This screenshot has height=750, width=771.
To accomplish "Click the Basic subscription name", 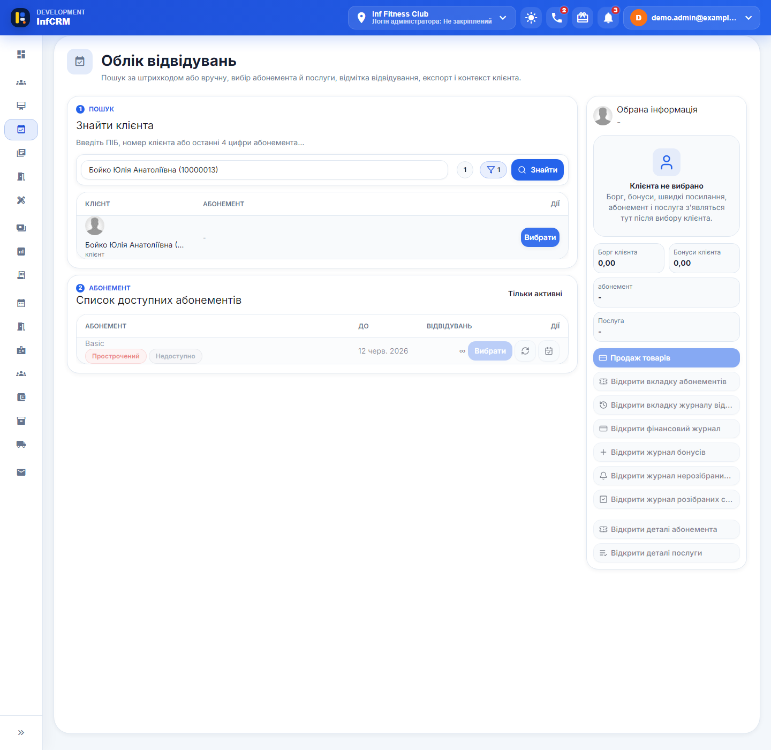I will (95, 343).
